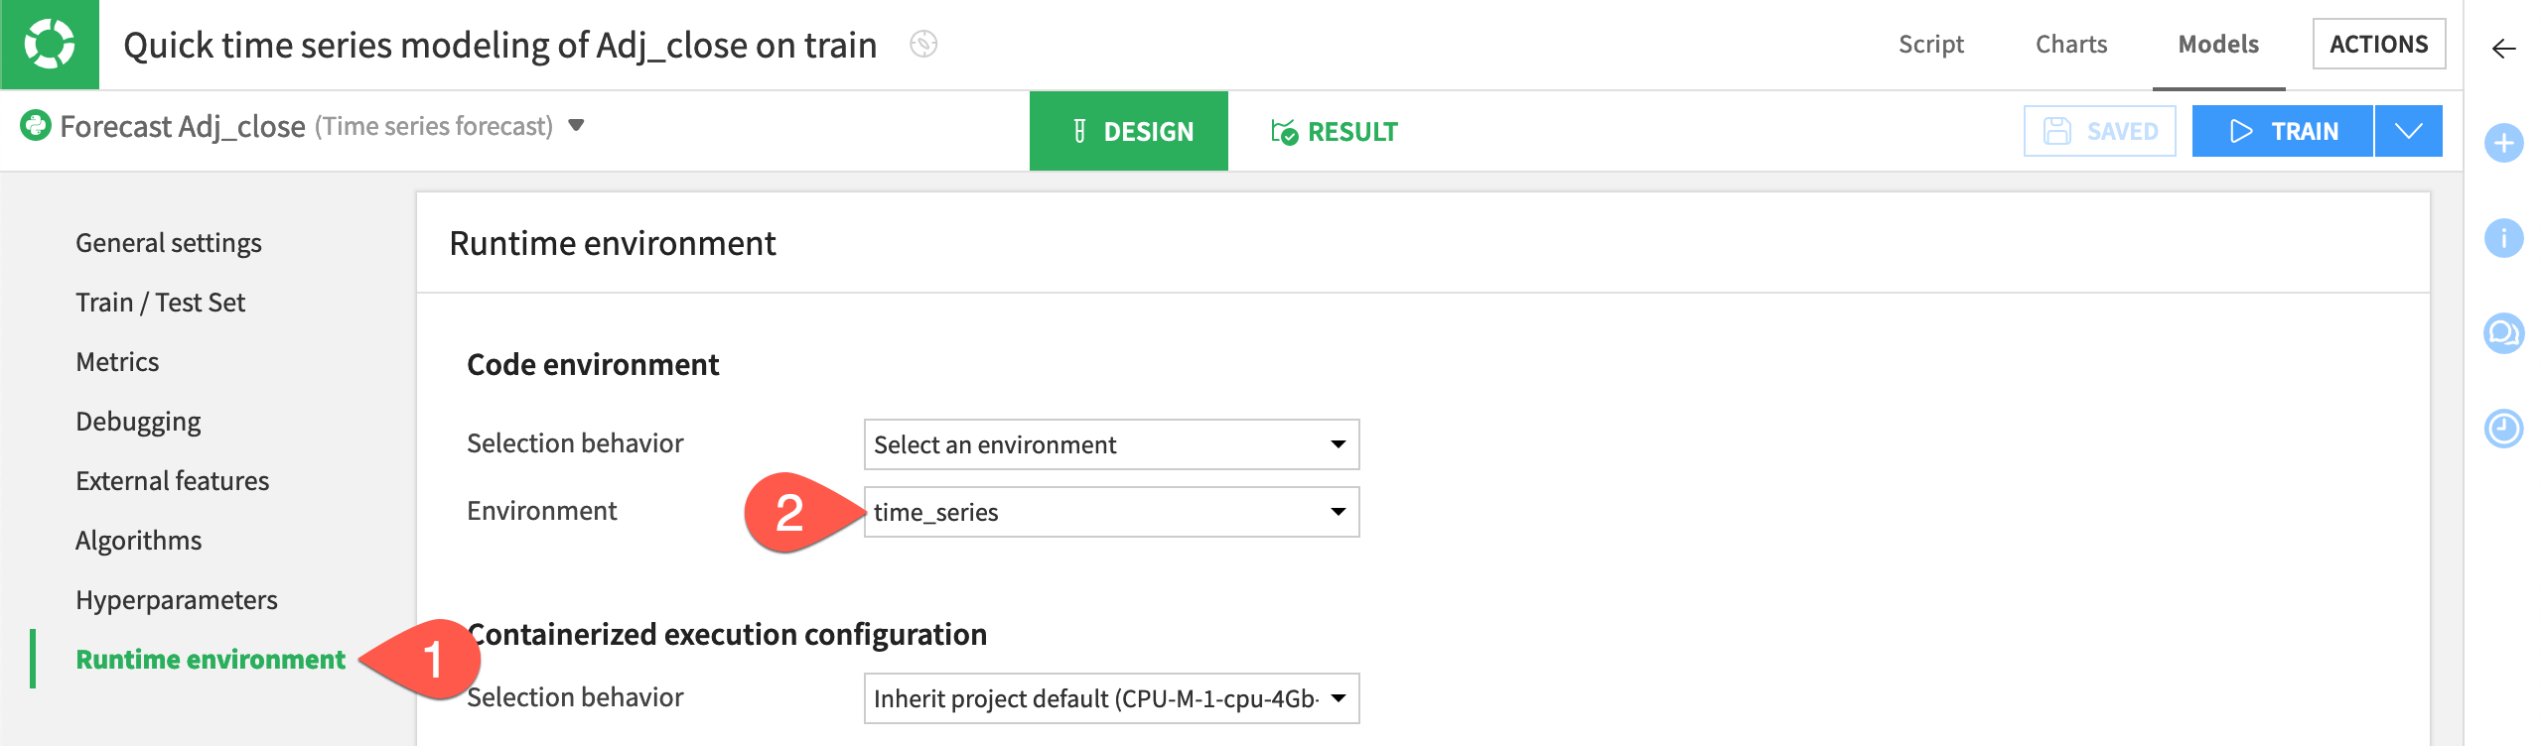Click the Runtime environment heading text
Screen dimensions: 2542x746
(613, 243)
